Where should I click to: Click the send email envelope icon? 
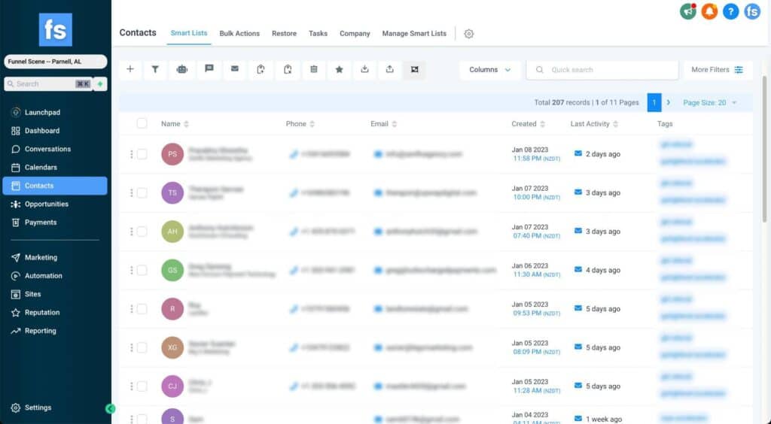(235, 69)
